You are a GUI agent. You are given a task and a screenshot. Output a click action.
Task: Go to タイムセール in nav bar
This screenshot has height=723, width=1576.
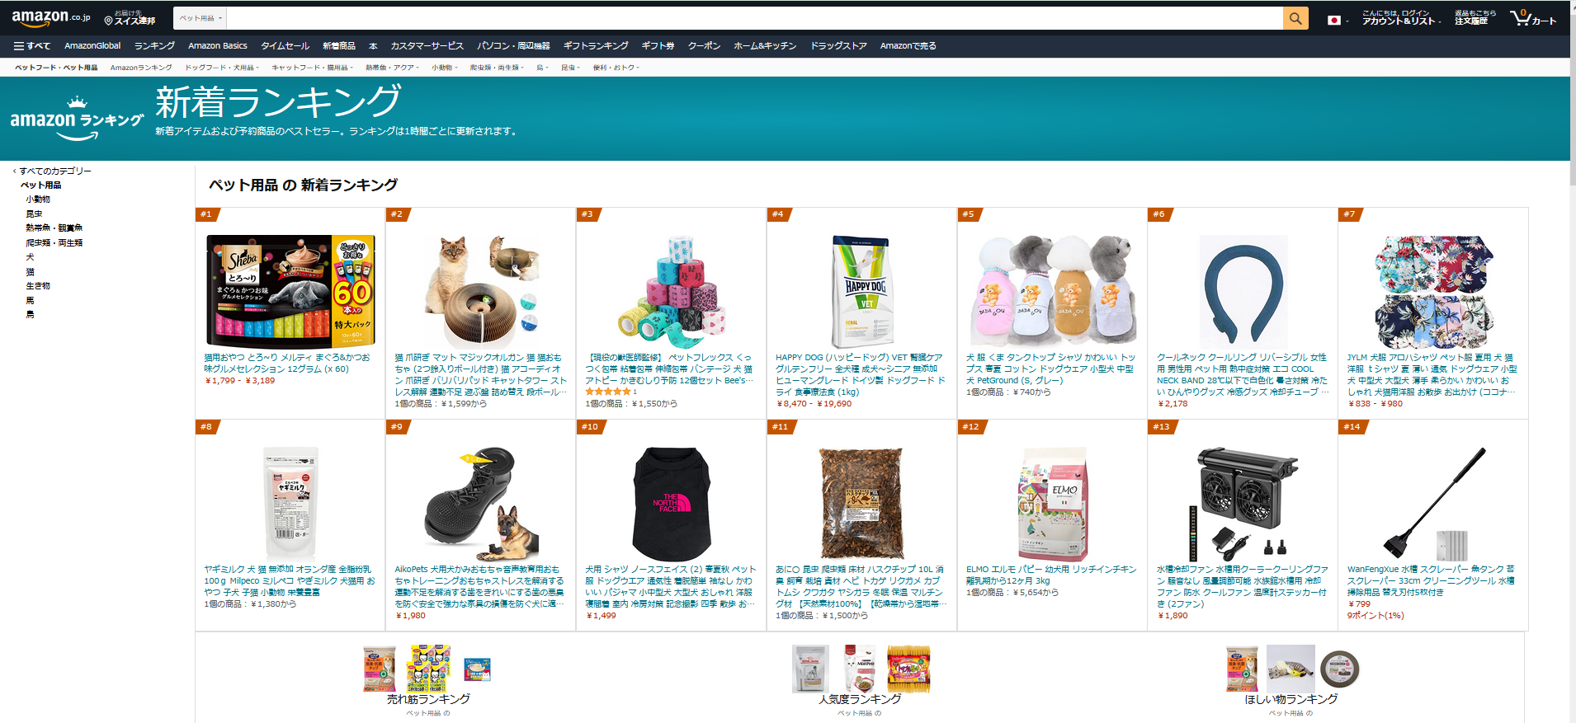[285, 46]
